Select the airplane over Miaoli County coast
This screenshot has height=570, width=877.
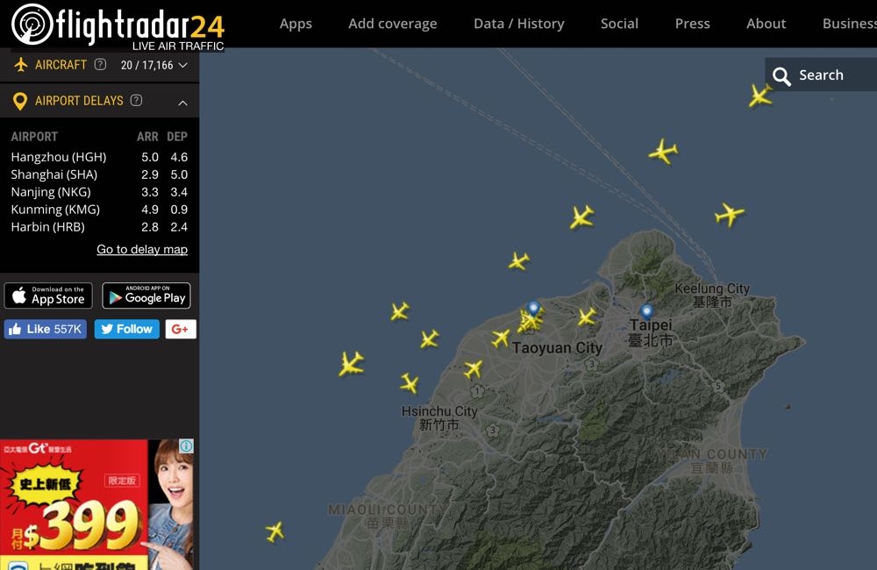[x=275, y=531]
